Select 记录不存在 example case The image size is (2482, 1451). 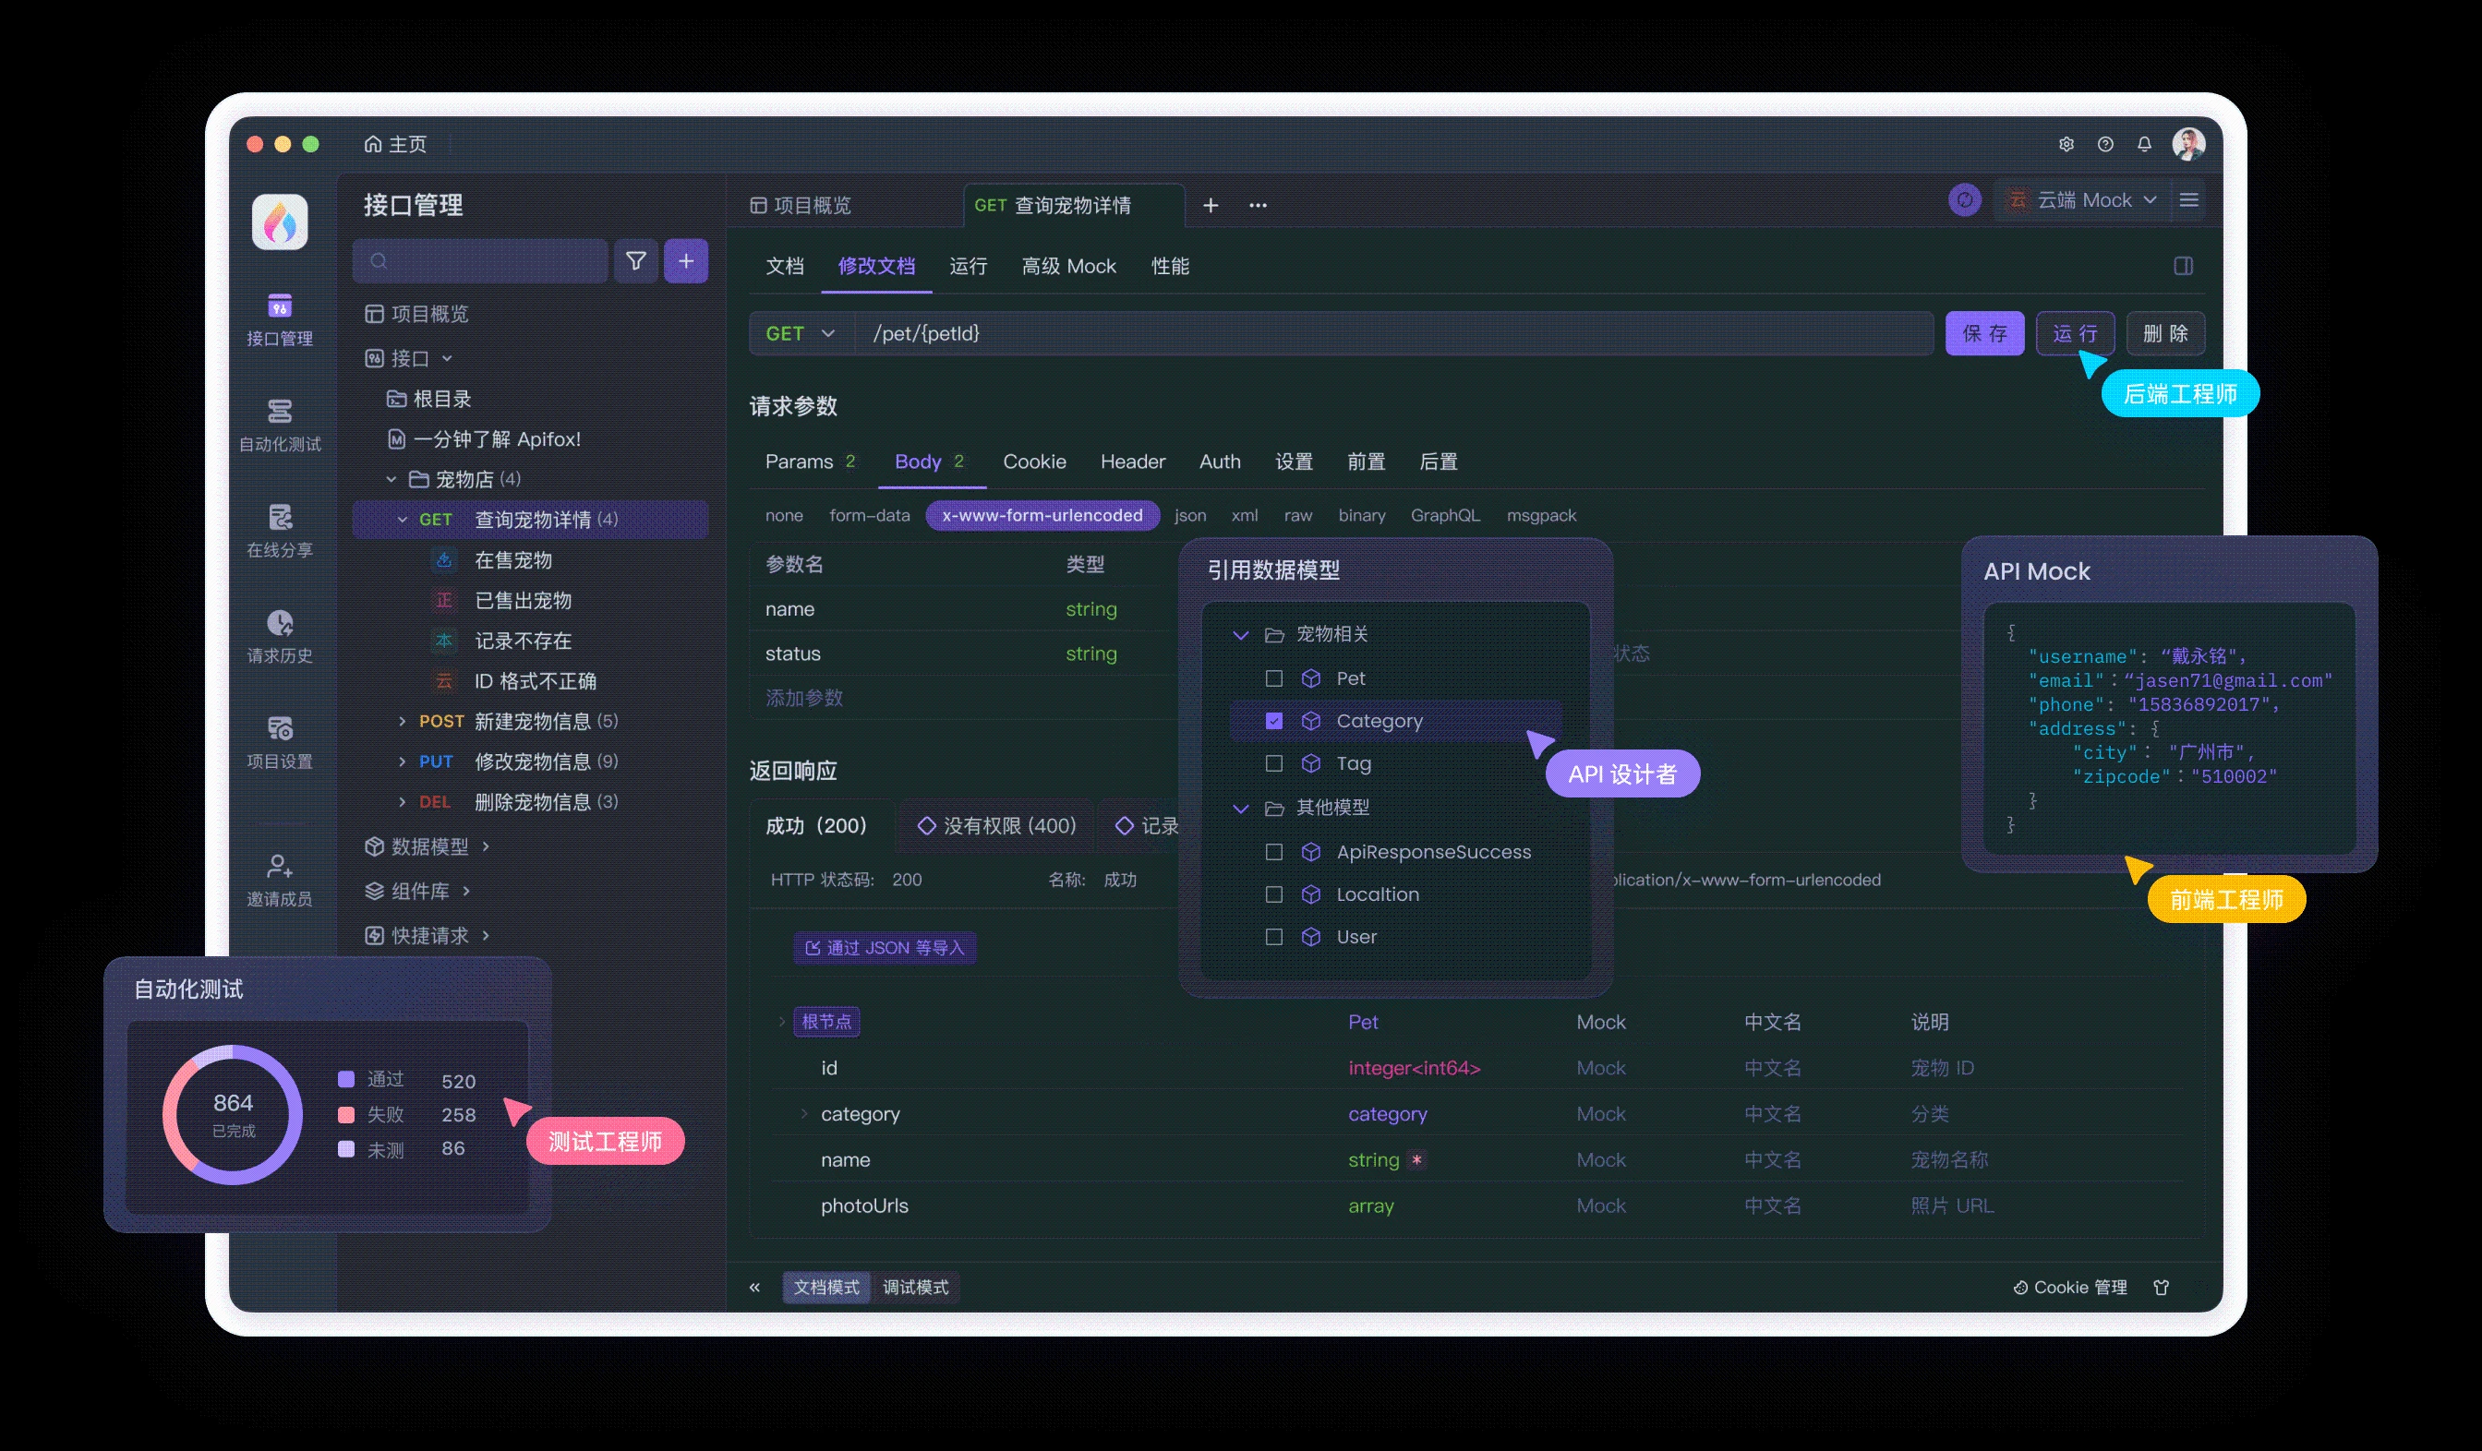(522, 641)
